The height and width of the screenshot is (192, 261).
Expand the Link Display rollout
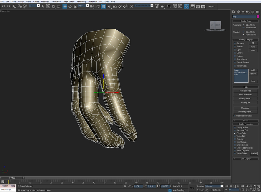click(x=246, y=158)
